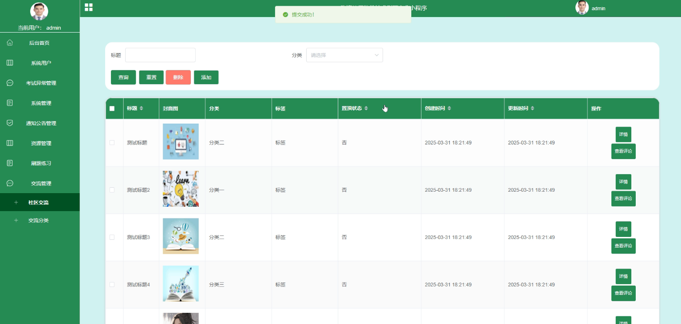Click 当前用户: admin text in sidebar
The height and width of the screenshot is (324, 681).
tap(39, 28)
